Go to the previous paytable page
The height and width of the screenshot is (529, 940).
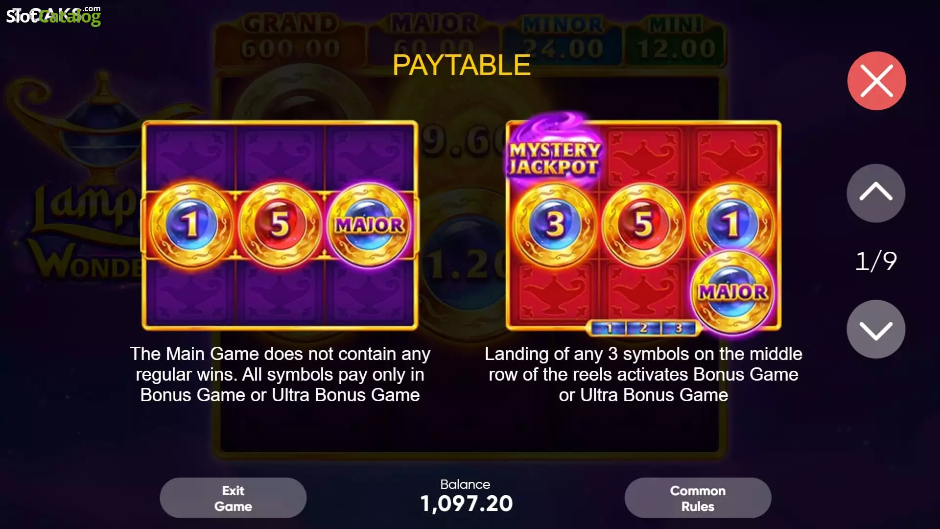coord(876,193)
